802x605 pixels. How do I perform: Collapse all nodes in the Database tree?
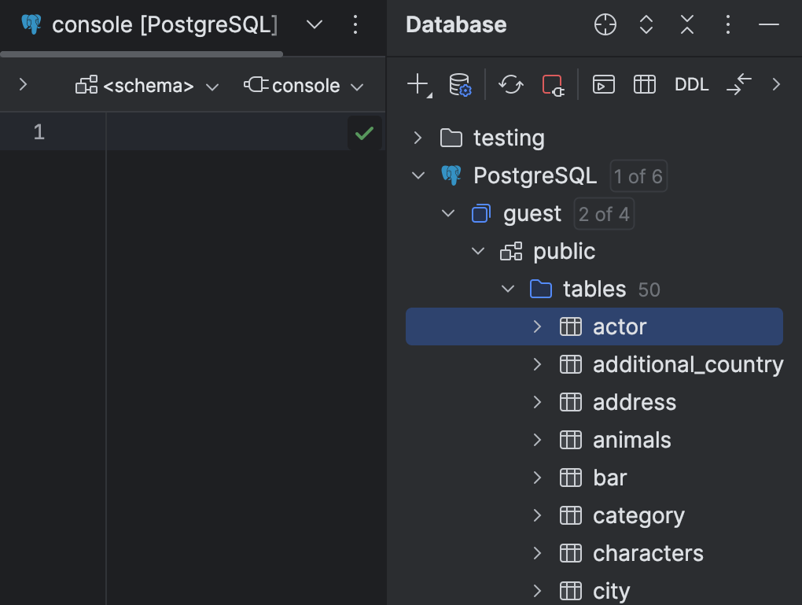click(686, 24)
